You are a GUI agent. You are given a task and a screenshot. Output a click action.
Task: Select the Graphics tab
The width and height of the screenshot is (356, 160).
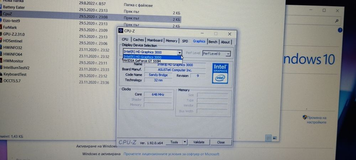click(x=199, y=41)
